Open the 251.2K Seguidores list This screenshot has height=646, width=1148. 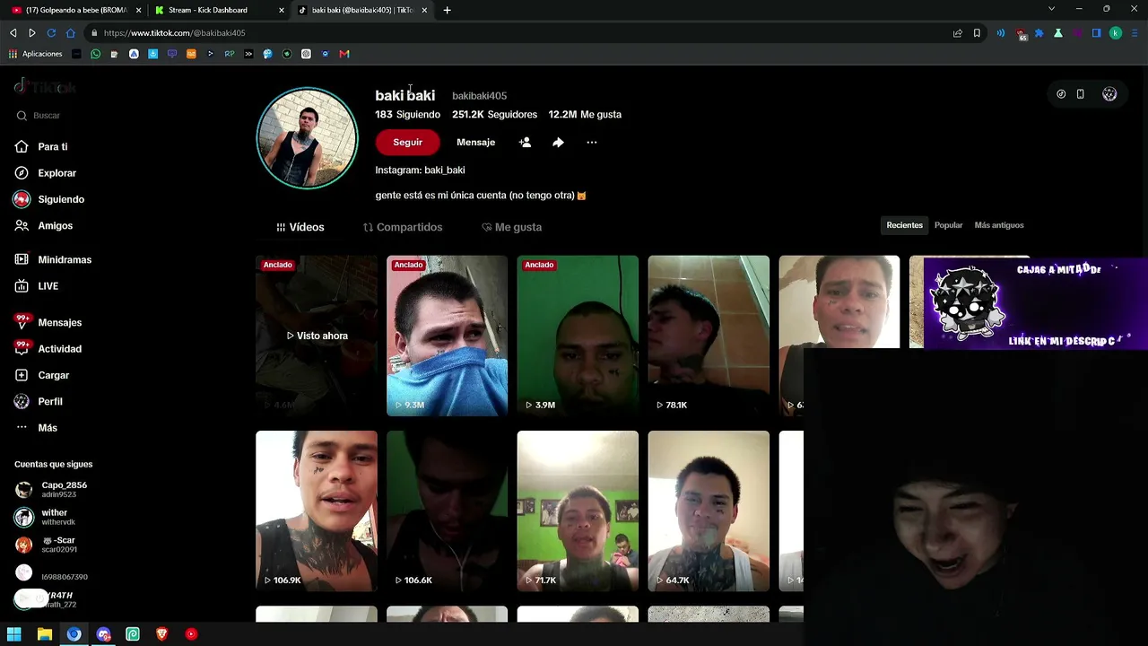494,115
